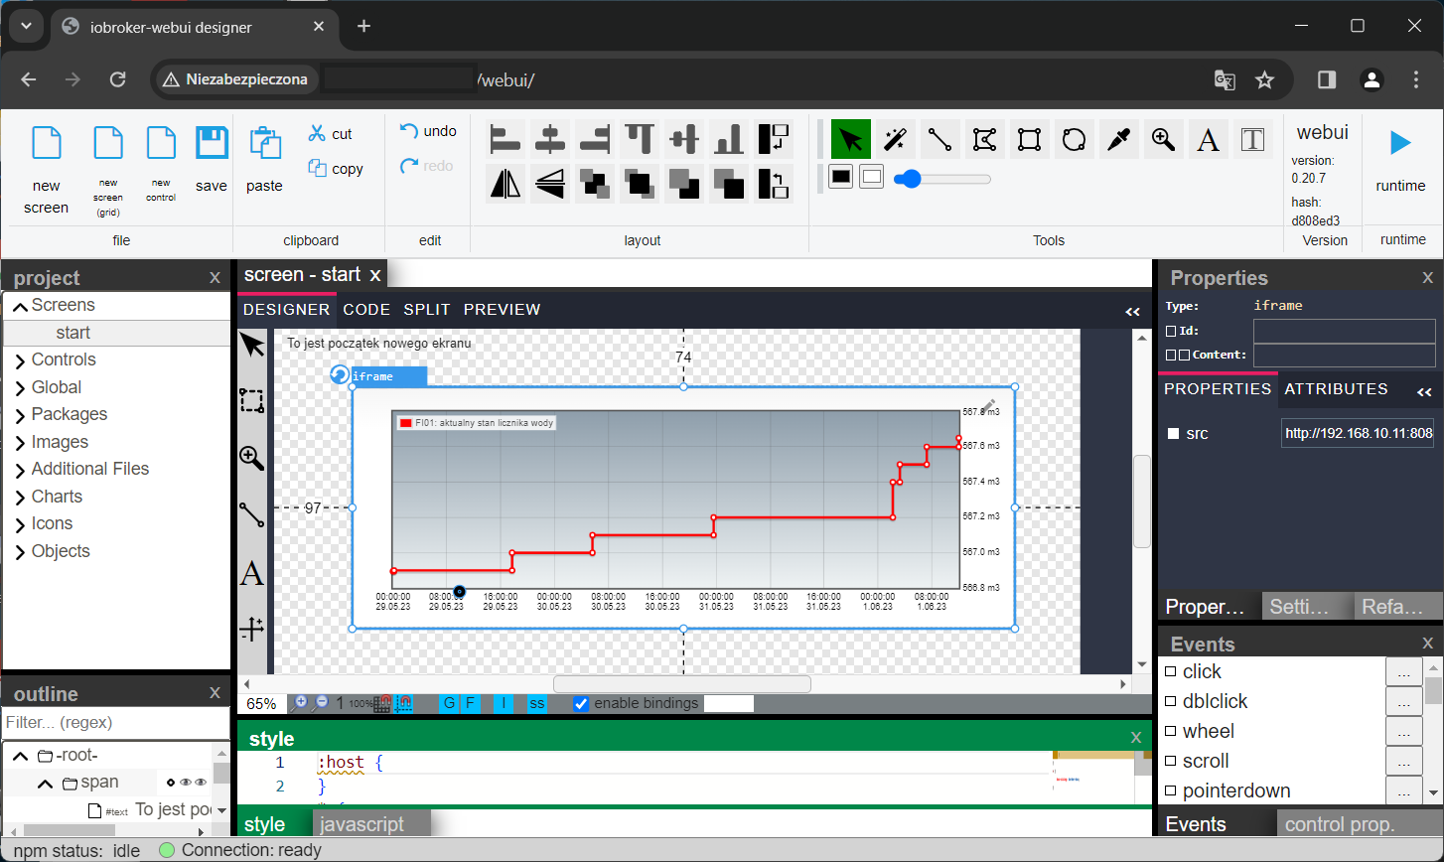Cut the selected element
This screenshot has width=1444, height=862.
(331, 133)
